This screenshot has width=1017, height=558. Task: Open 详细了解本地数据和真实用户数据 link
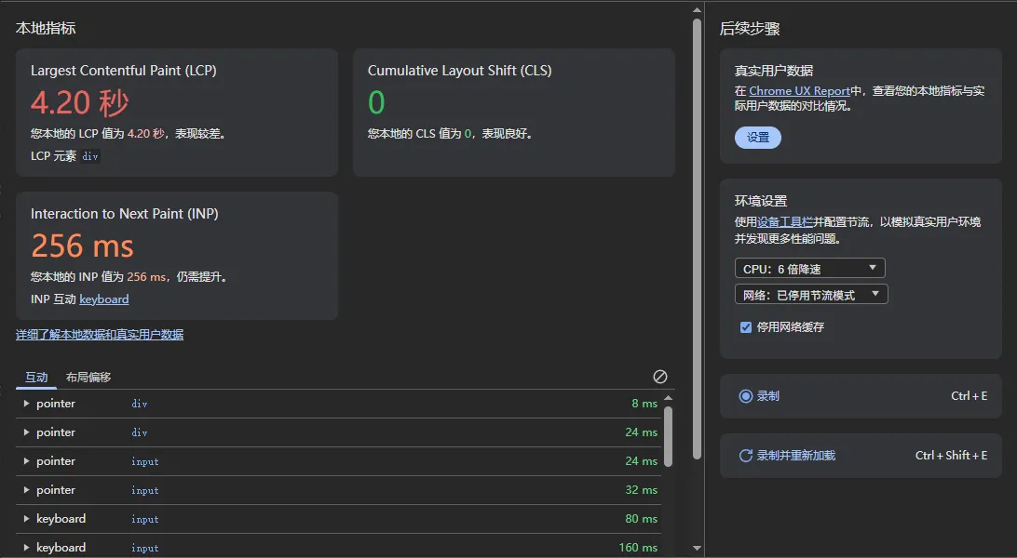click(x=100, y=335)
